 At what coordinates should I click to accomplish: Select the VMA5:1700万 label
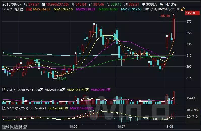click(55, 90)
